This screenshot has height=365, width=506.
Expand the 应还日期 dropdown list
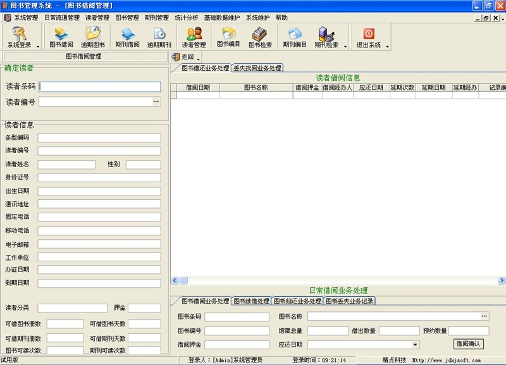(415, 345)
